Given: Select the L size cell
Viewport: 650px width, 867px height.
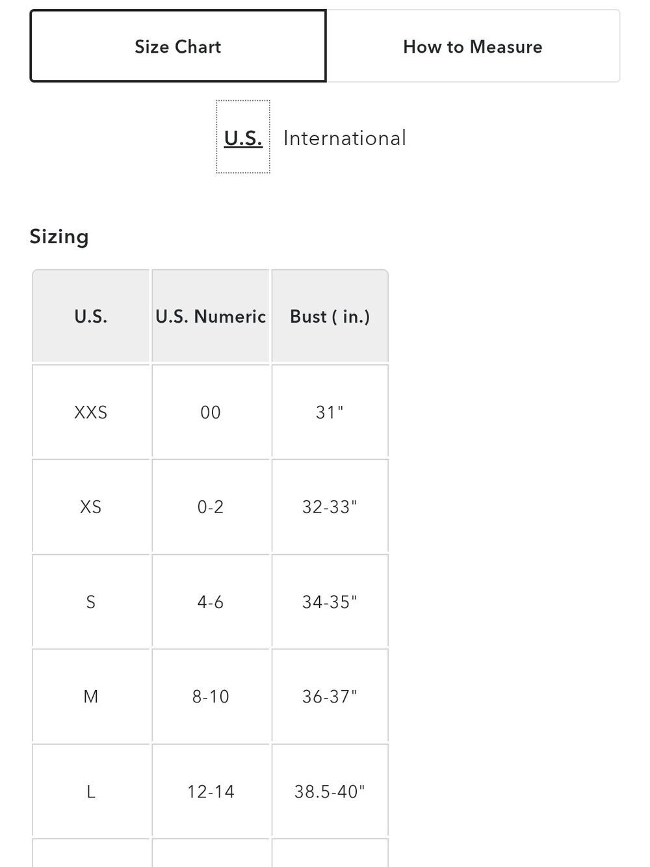Looking at the screenshot, I should [x=91, y=791].
